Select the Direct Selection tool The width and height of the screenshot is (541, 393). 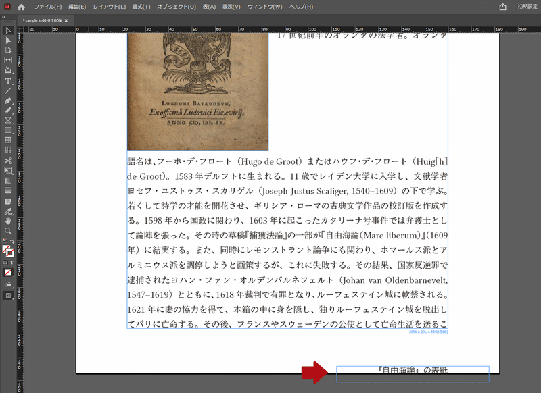8,41
